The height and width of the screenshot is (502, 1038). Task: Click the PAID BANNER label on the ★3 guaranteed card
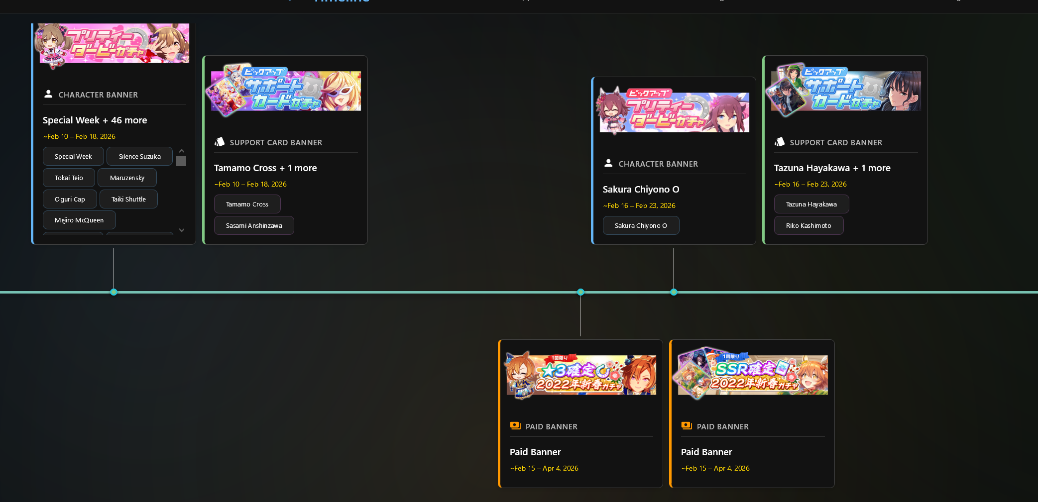[x=552, y=426]
